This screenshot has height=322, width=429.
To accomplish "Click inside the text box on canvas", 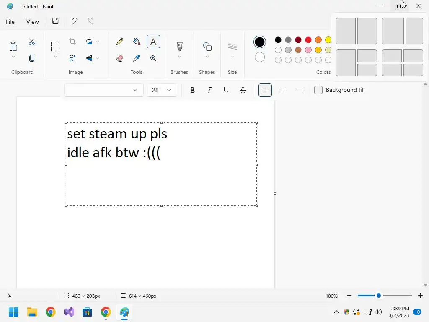I will pyautogui.click(x=161, y=164).
